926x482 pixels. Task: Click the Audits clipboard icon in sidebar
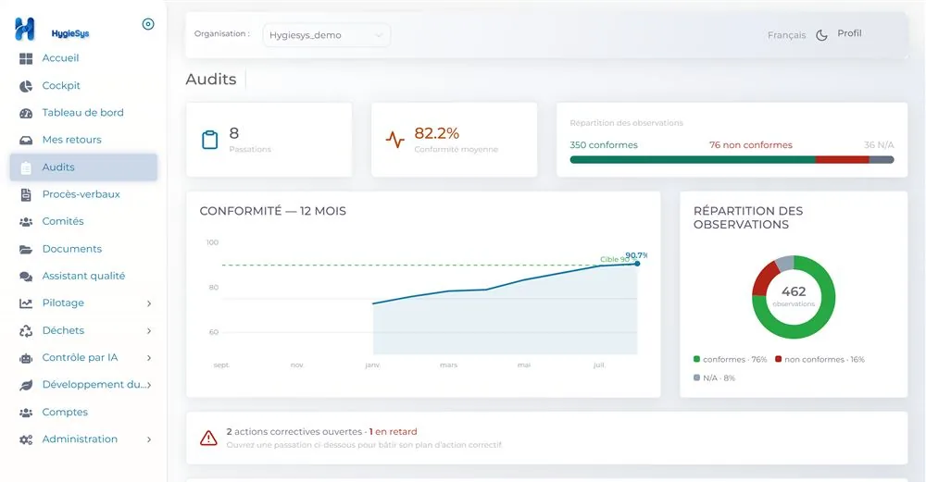click(x=26, y=168)
